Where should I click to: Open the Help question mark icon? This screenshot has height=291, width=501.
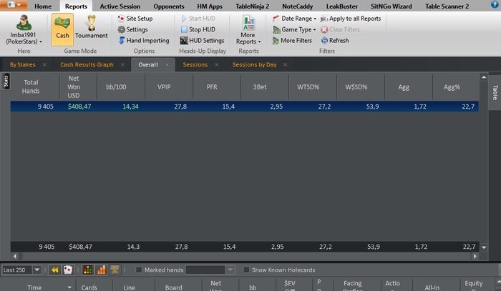[495, 4]
